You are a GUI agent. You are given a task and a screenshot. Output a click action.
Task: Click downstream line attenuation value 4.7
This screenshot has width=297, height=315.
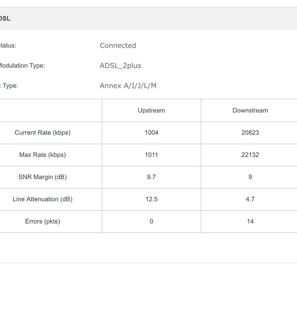click(x=250, y=199)
